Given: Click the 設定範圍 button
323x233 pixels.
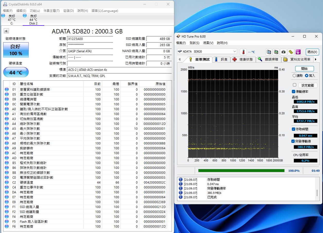Looking at the screenshot, I should coord(308,85).
